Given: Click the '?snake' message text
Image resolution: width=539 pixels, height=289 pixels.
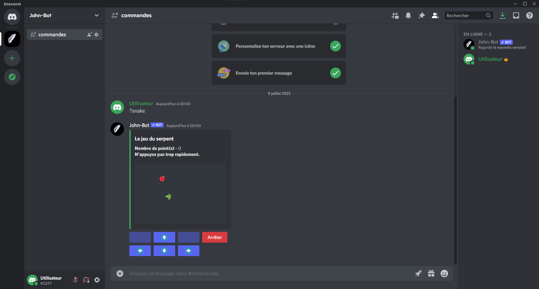Looking at the screenshot, I should coord(137,111).
